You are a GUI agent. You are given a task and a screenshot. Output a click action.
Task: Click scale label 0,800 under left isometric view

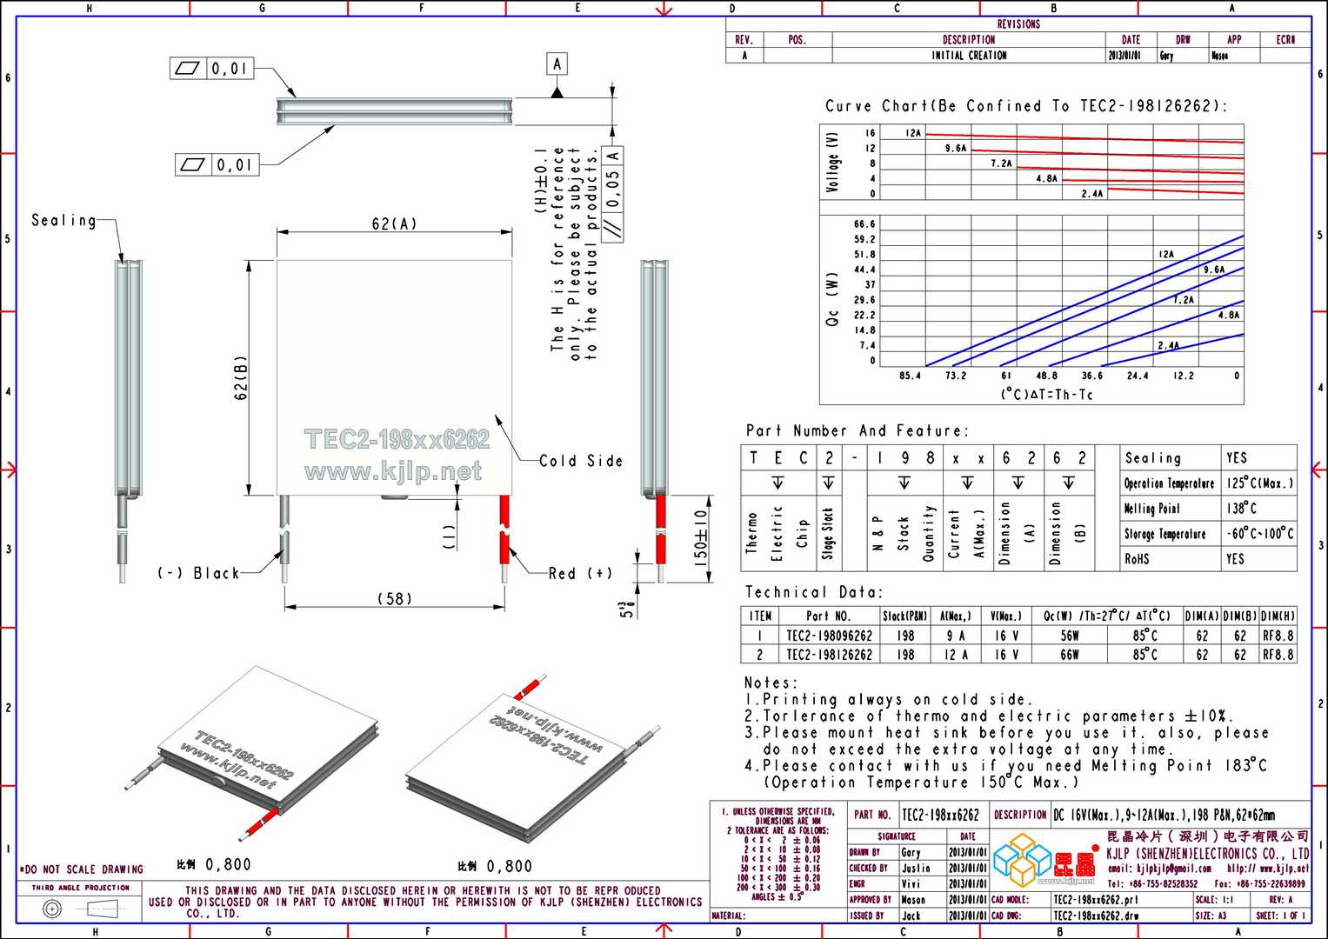click(229, 865)
